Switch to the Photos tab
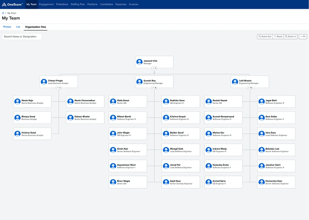The width and height of the screenshot is (309, 220). (x=7, y=27)
